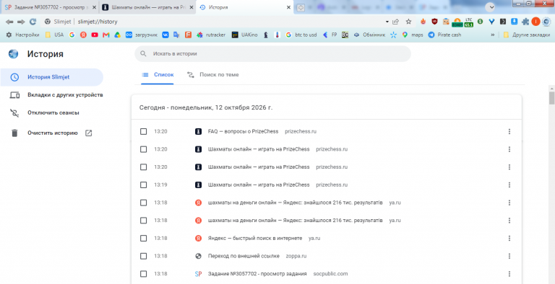The width and height of the screenshot is (555, 284).
Task: Open the Google Drive bookmark icon
Action: [x=117, y=35]
